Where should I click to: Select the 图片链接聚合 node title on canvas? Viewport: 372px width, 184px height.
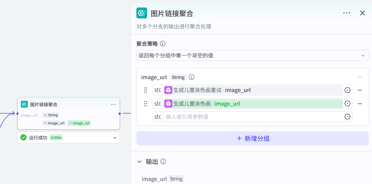coord(44,105)
